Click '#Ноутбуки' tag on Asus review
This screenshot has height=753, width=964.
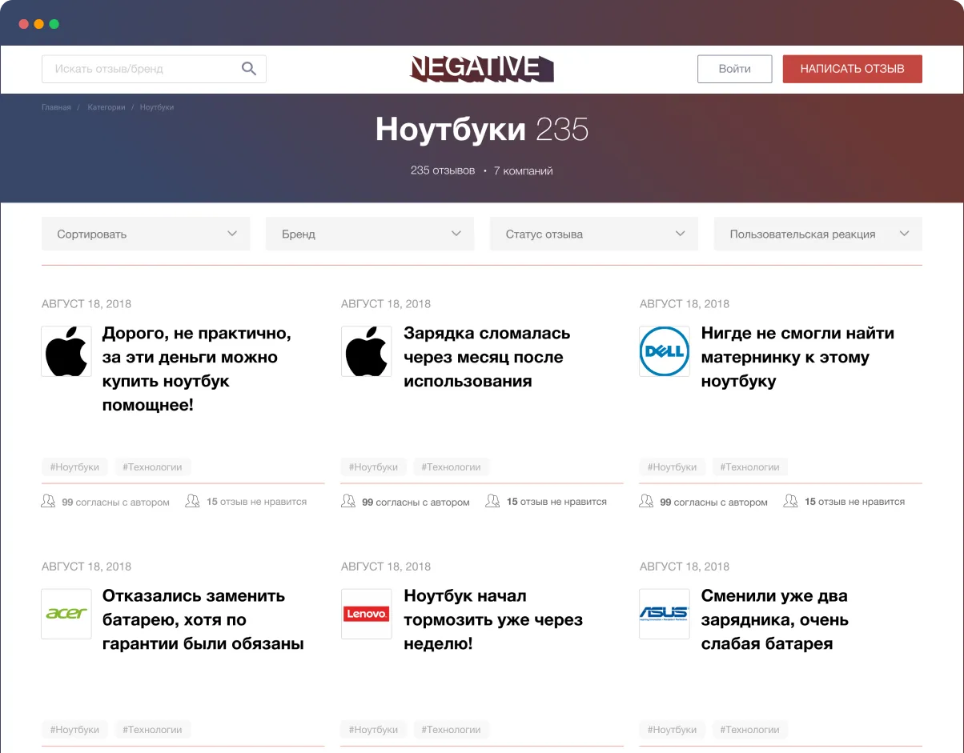tap(673, 729)
